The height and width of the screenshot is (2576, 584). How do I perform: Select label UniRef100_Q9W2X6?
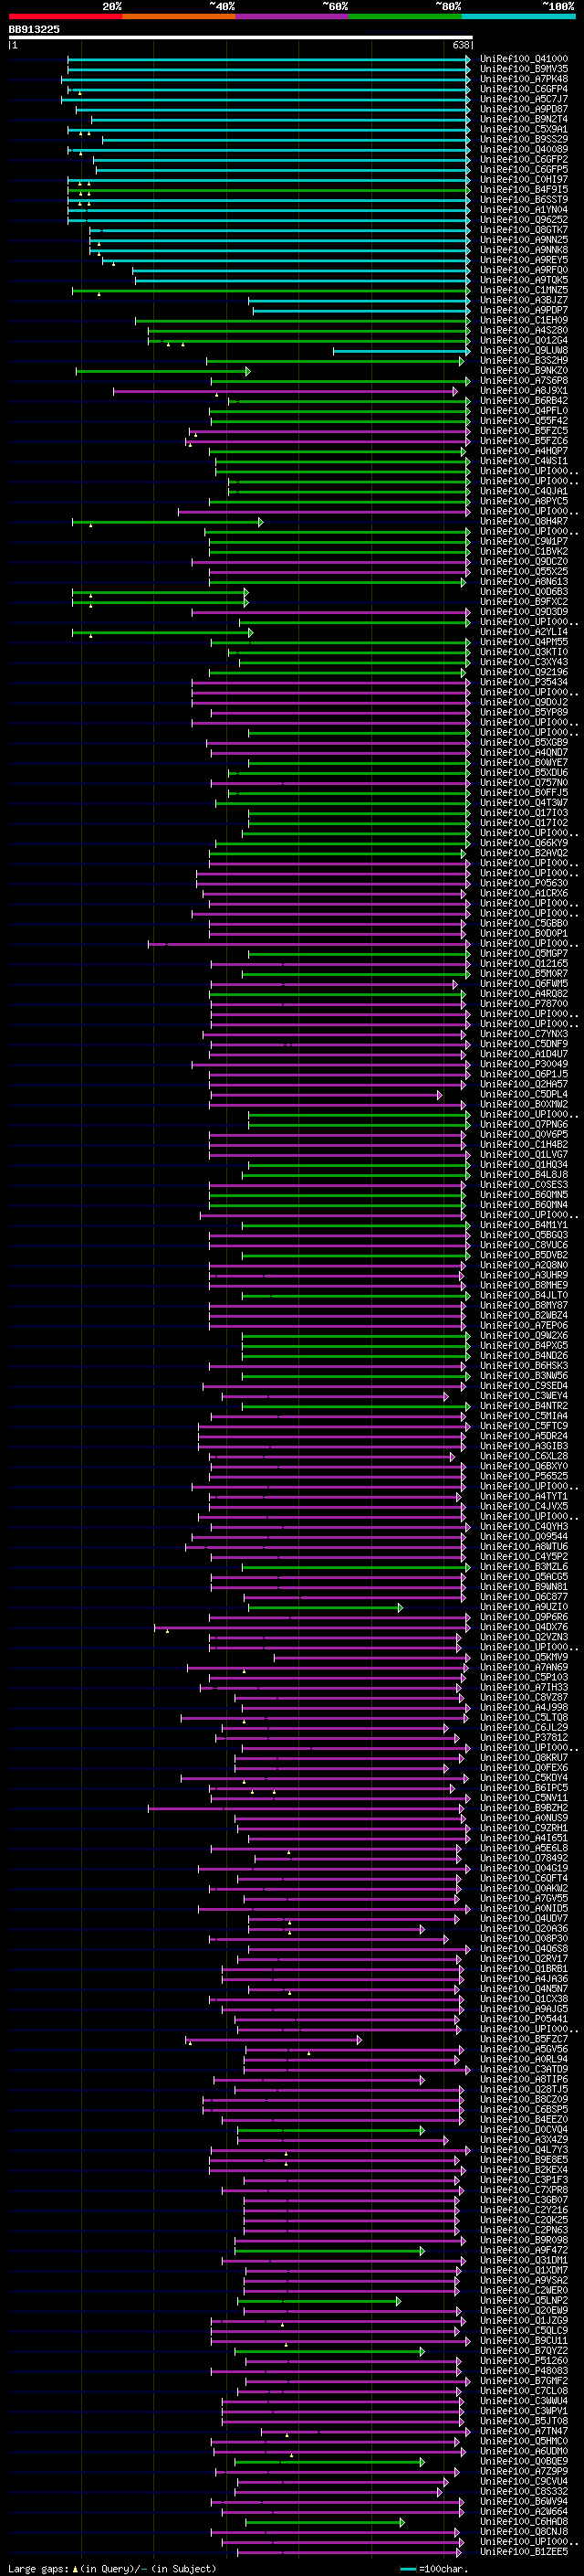524,1336
